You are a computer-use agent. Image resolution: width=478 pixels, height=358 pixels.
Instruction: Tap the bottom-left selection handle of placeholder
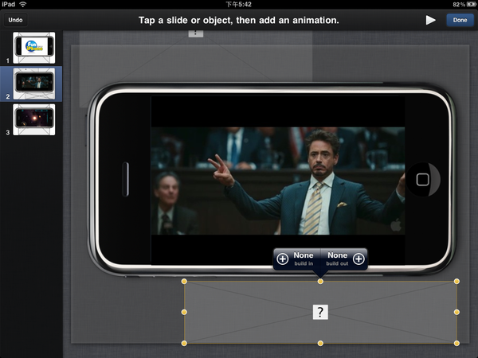click(x=184, y=344)
